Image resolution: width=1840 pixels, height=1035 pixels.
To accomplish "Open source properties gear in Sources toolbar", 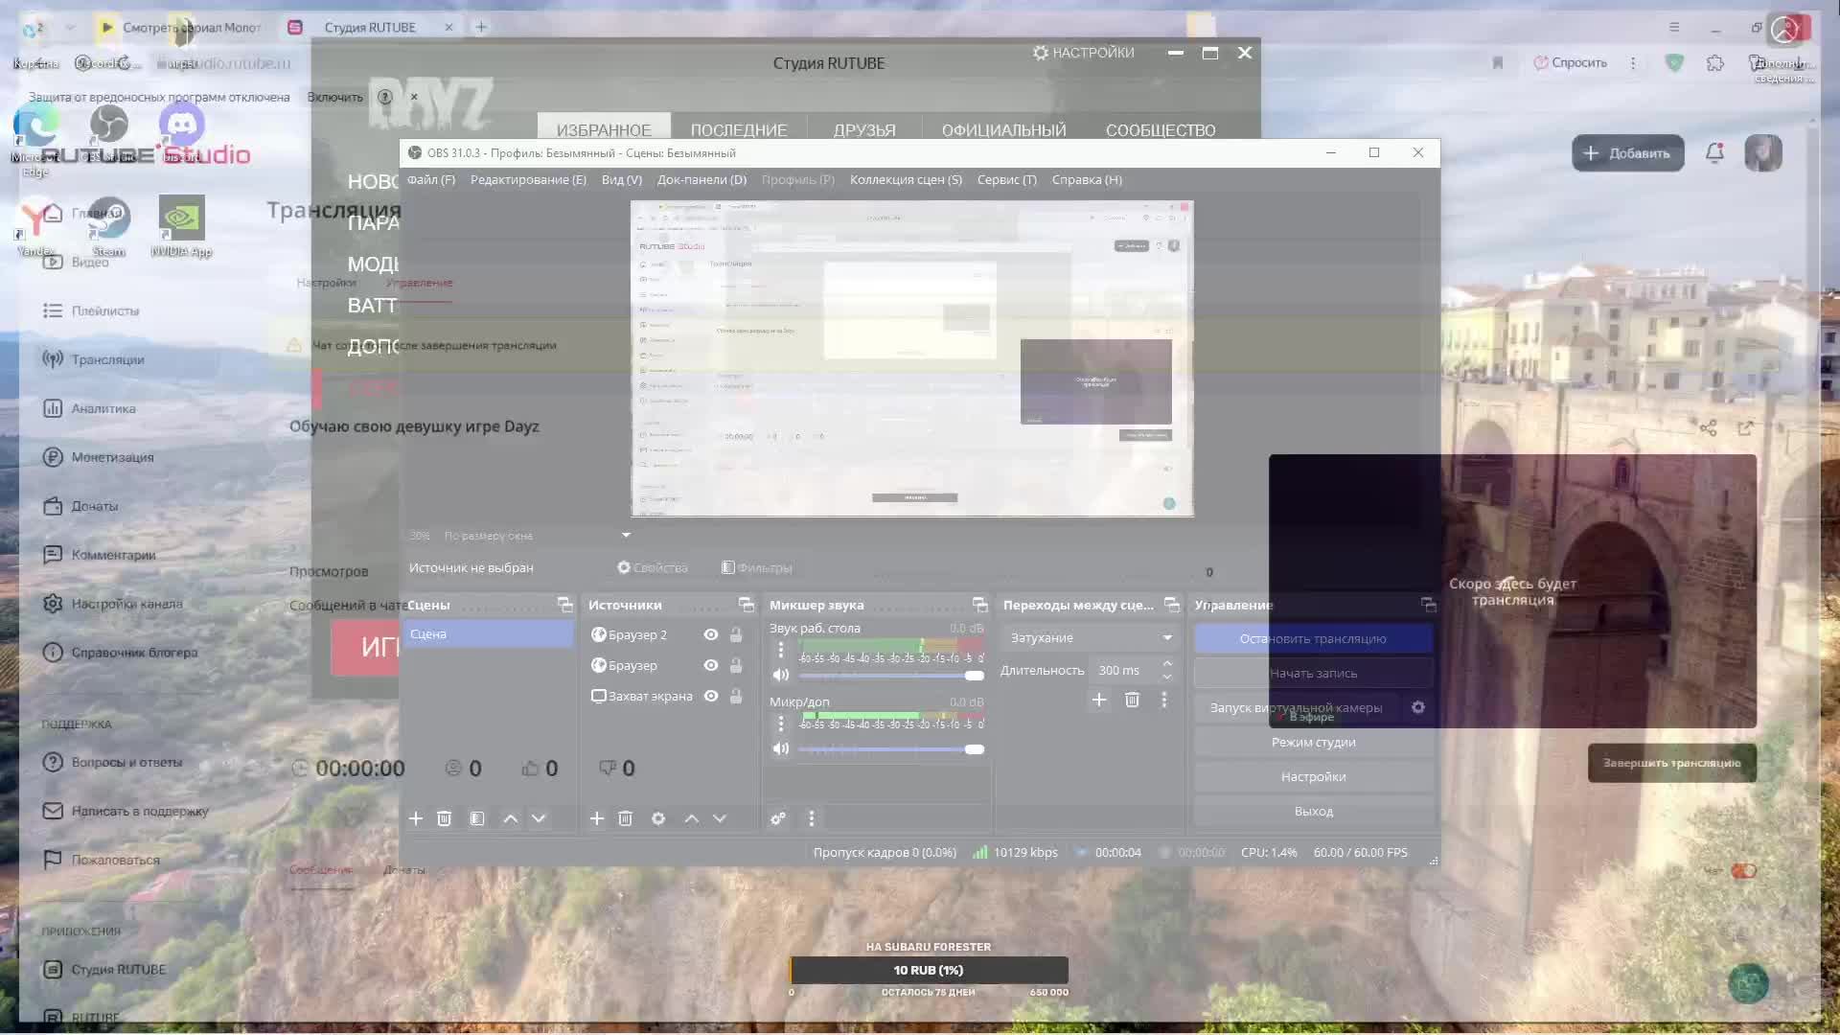I will [x=657, y=818].
